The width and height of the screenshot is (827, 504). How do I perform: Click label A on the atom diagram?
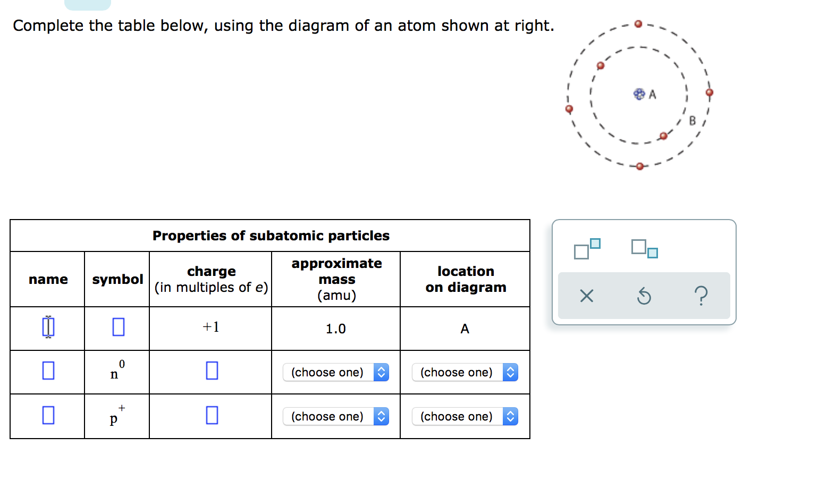(653, 95)
